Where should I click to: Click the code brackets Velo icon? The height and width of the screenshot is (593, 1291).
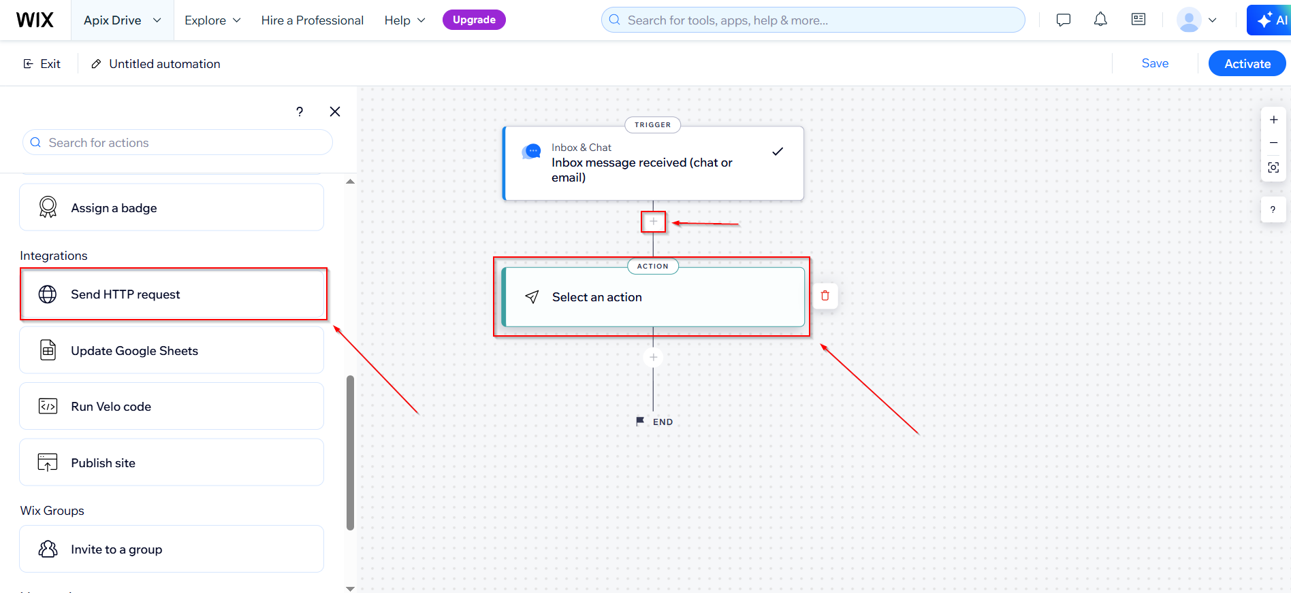click(48, 406)
